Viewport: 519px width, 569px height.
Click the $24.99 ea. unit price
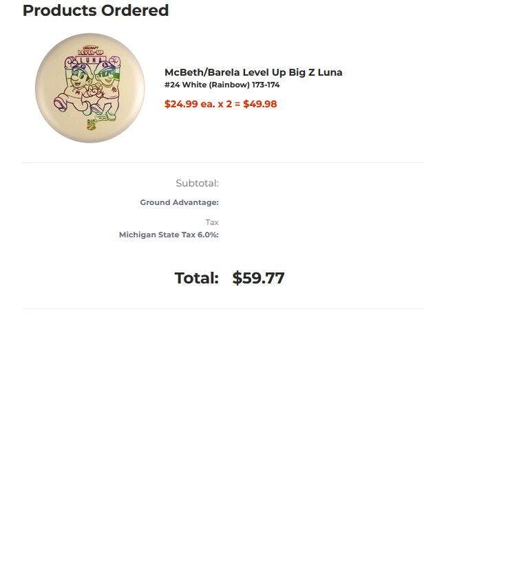click(189, 104)
